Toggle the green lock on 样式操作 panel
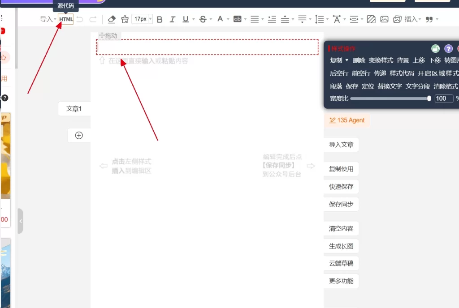The height and width of the screenshot is (308, 459). point(434,48)
